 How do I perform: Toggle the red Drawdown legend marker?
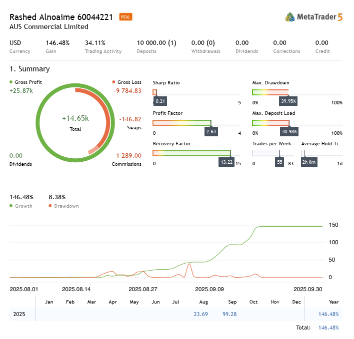click(50, 206)
